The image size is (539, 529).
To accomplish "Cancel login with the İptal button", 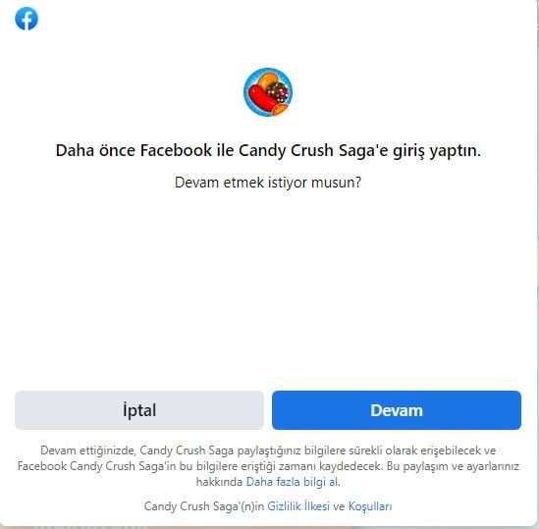I will [139, 410].
